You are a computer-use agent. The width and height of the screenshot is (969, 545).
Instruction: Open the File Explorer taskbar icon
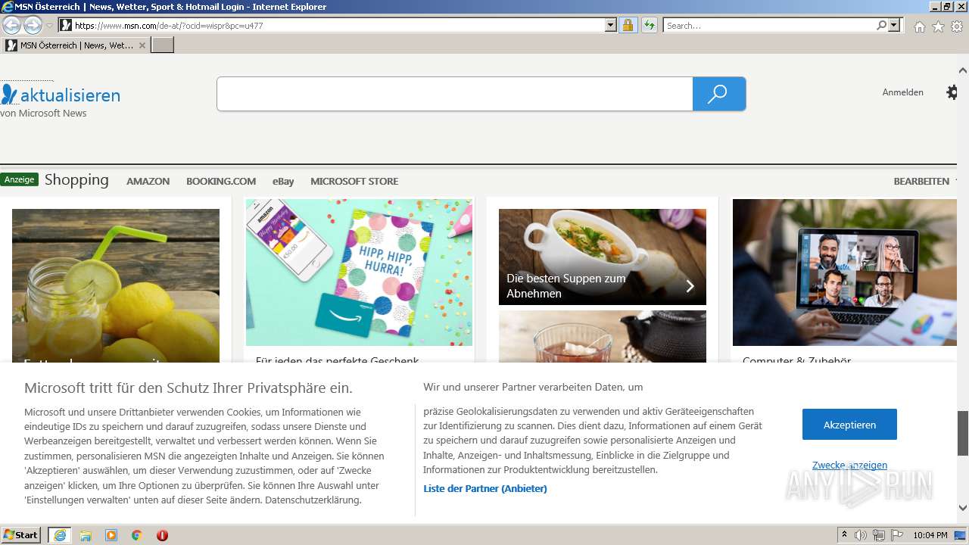tap(86, 535)
